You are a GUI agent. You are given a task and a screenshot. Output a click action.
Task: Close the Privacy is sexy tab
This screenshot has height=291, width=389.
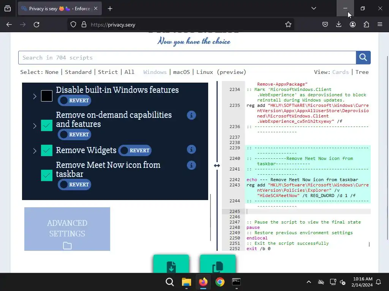[x=96, y=9]
